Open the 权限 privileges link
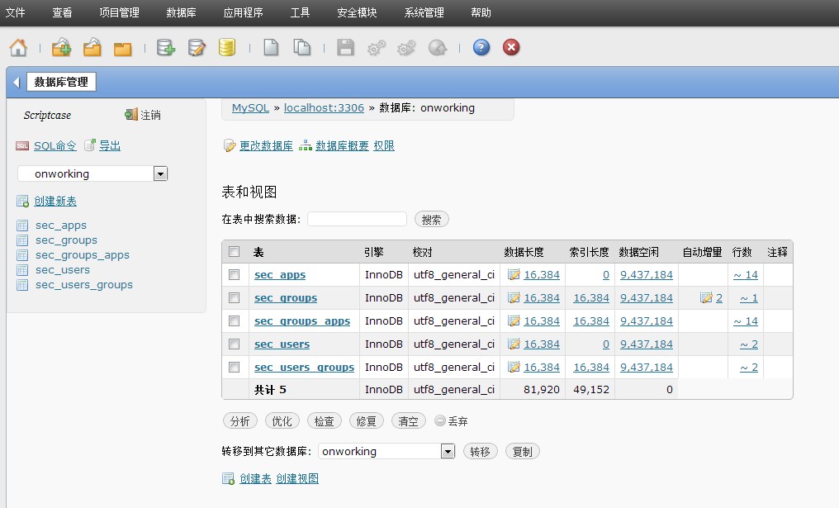Image resolution: width=839 pixels, height=508 pixels. coord(384,145)
